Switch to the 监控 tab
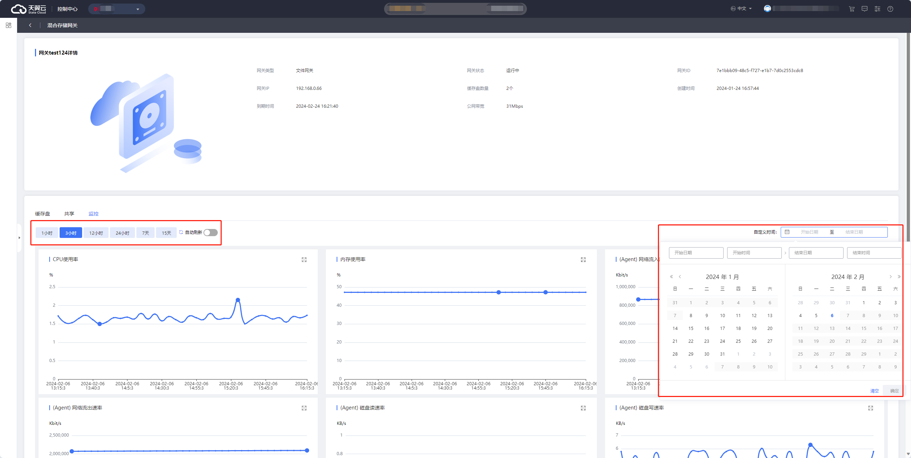911x458 pixels. pos(94,214)
